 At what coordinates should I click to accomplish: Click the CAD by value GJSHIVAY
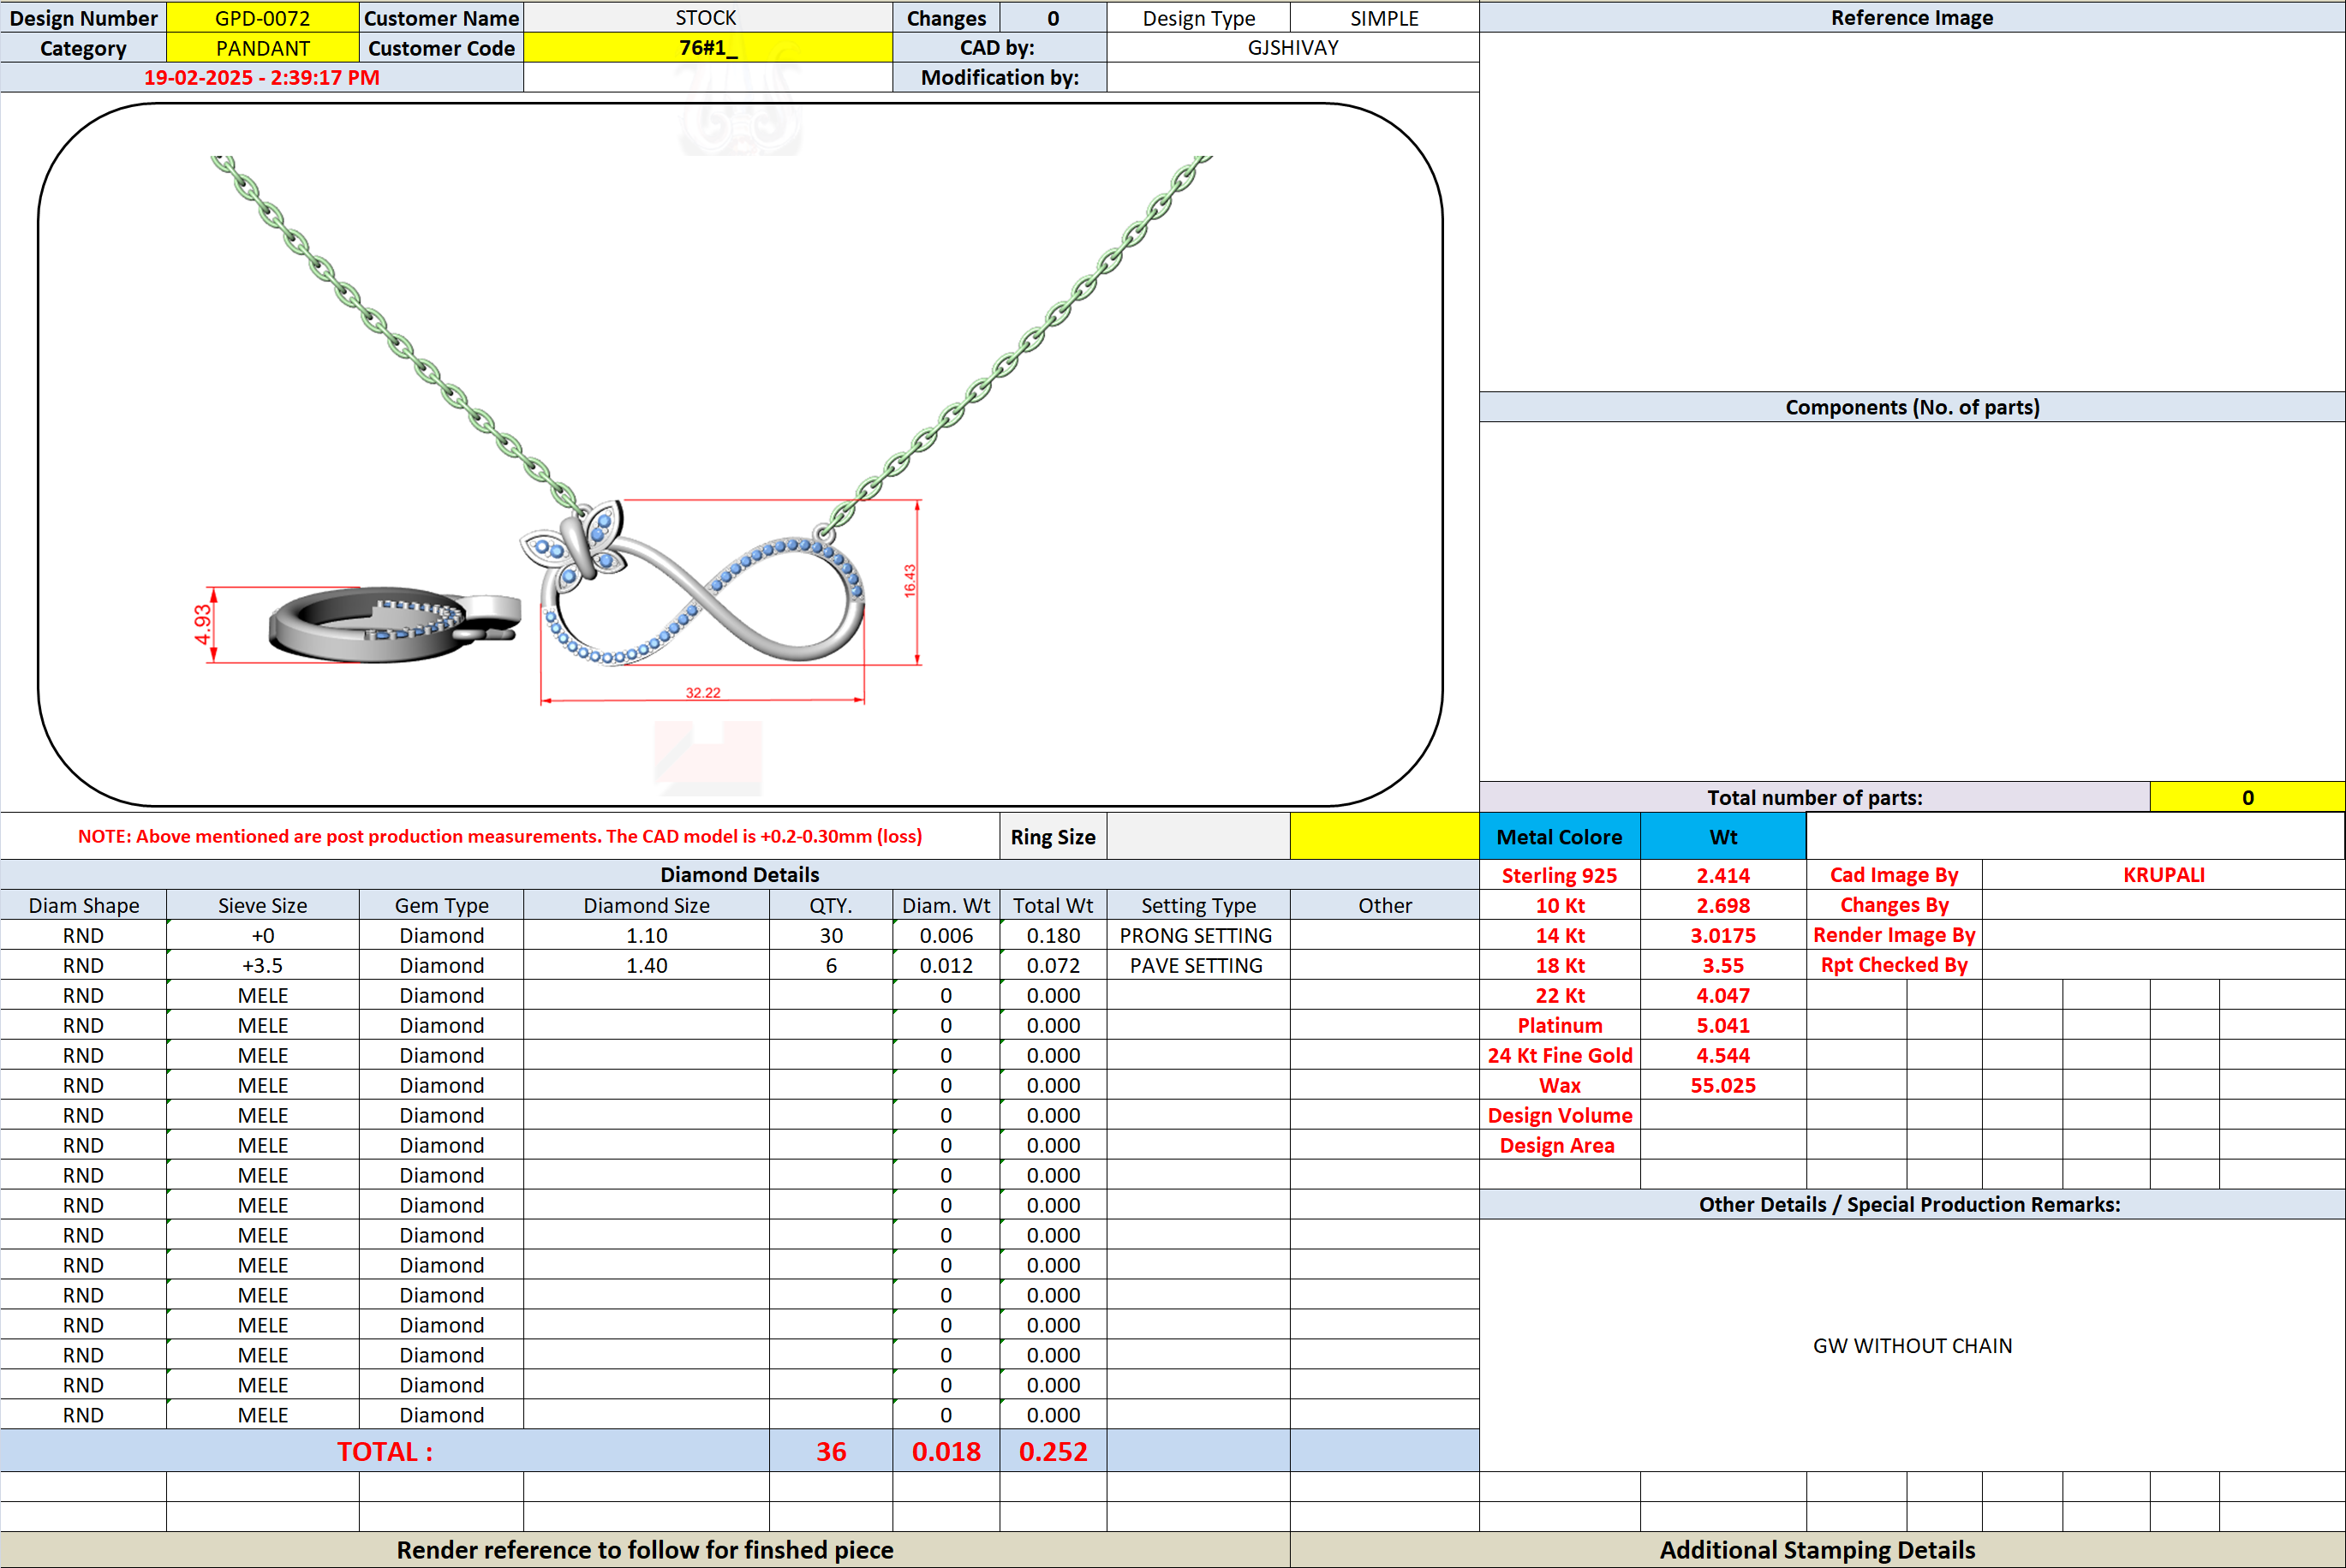click(1293, 48)
